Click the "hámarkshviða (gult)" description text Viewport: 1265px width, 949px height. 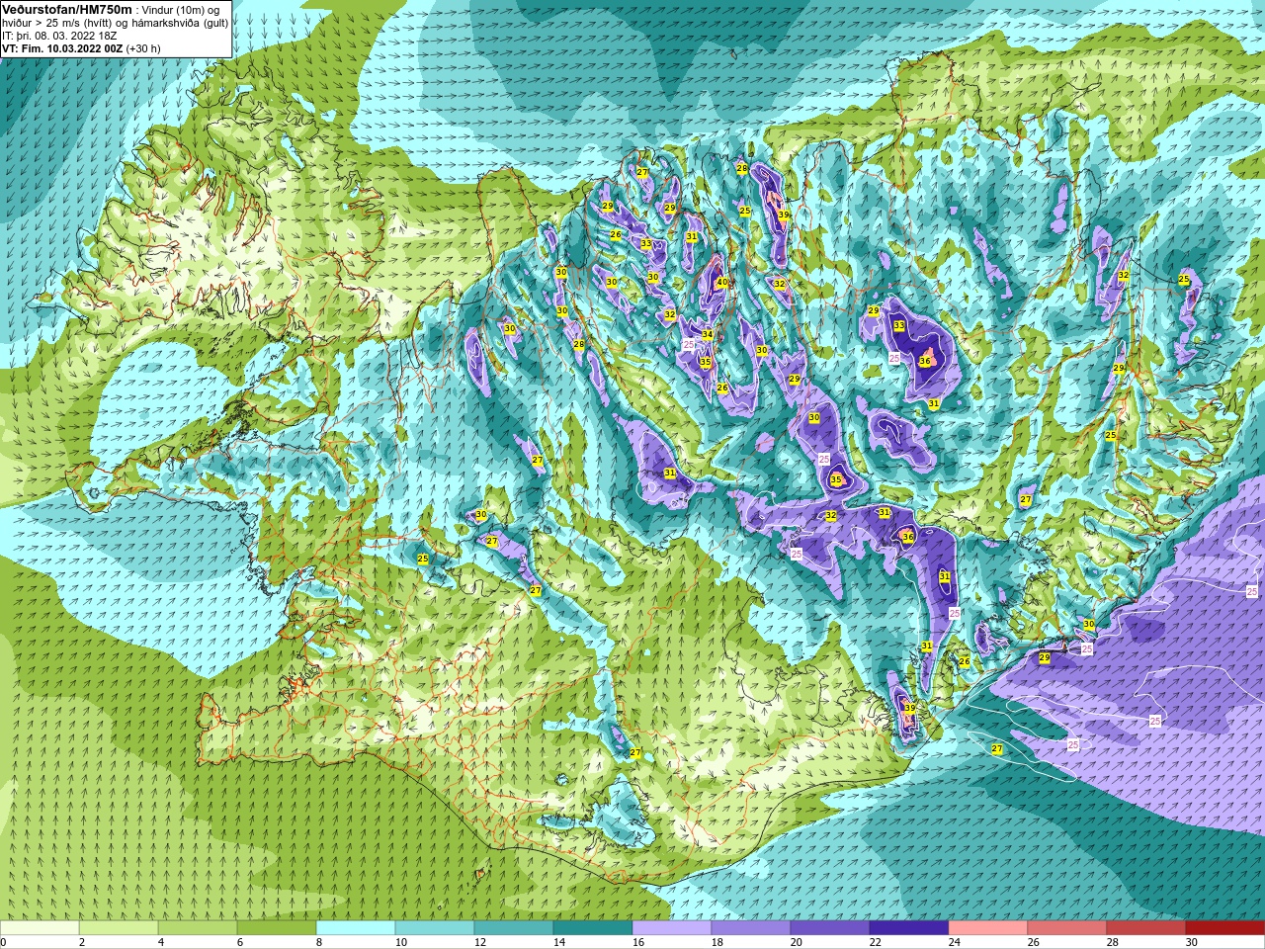[x=181, y=23]
